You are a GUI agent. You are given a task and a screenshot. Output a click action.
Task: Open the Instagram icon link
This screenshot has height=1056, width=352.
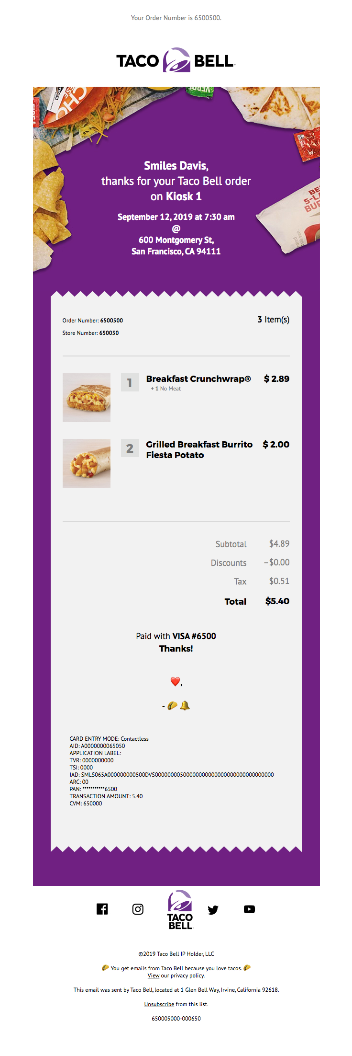tap(138, 909)
